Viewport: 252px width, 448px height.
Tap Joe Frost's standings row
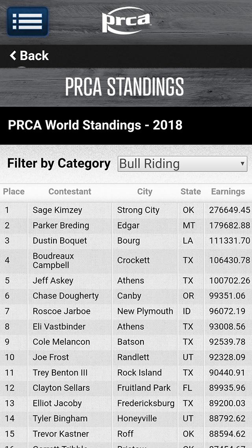click(x=51, y=357)
